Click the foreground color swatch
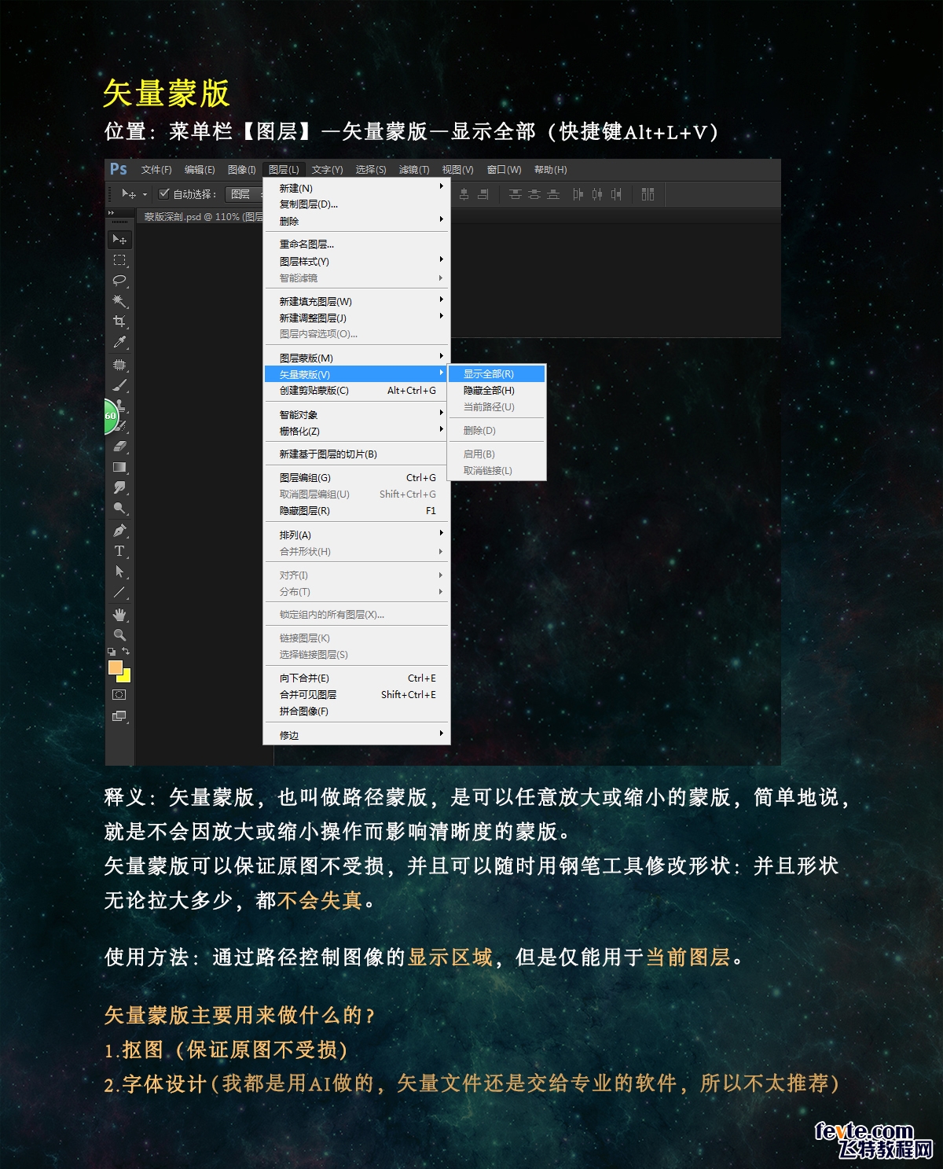Viewport: 943px width, 1169px height. pos(116,667)
